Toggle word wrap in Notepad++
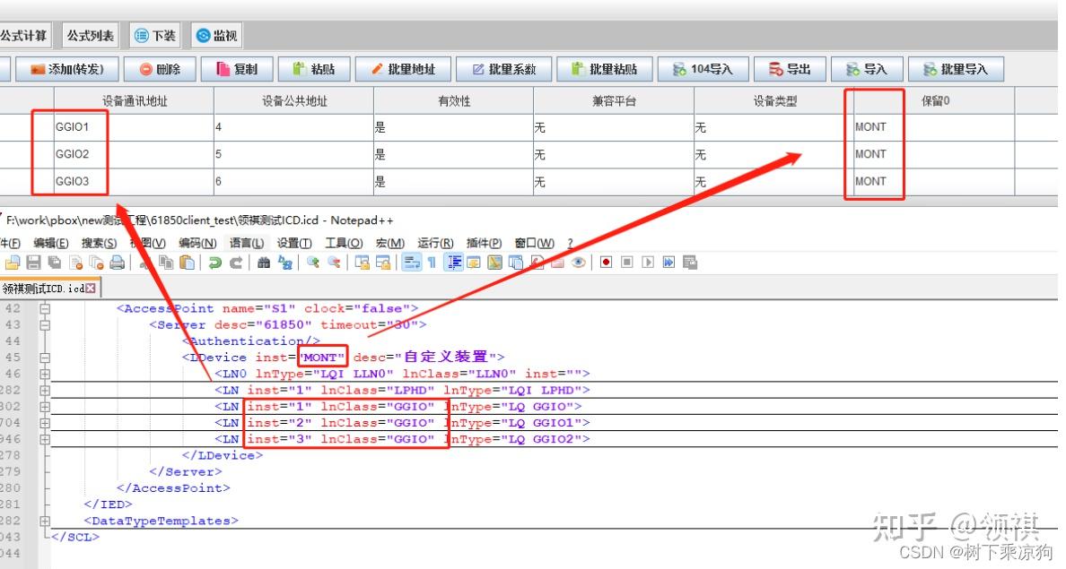Screen dimensions: 1066x569 click(x=410, y=262)
